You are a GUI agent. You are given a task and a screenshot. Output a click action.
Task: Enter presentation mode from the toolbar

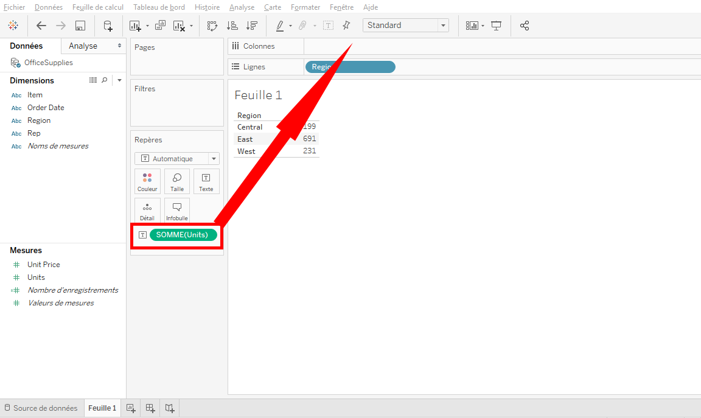(496, 25)
